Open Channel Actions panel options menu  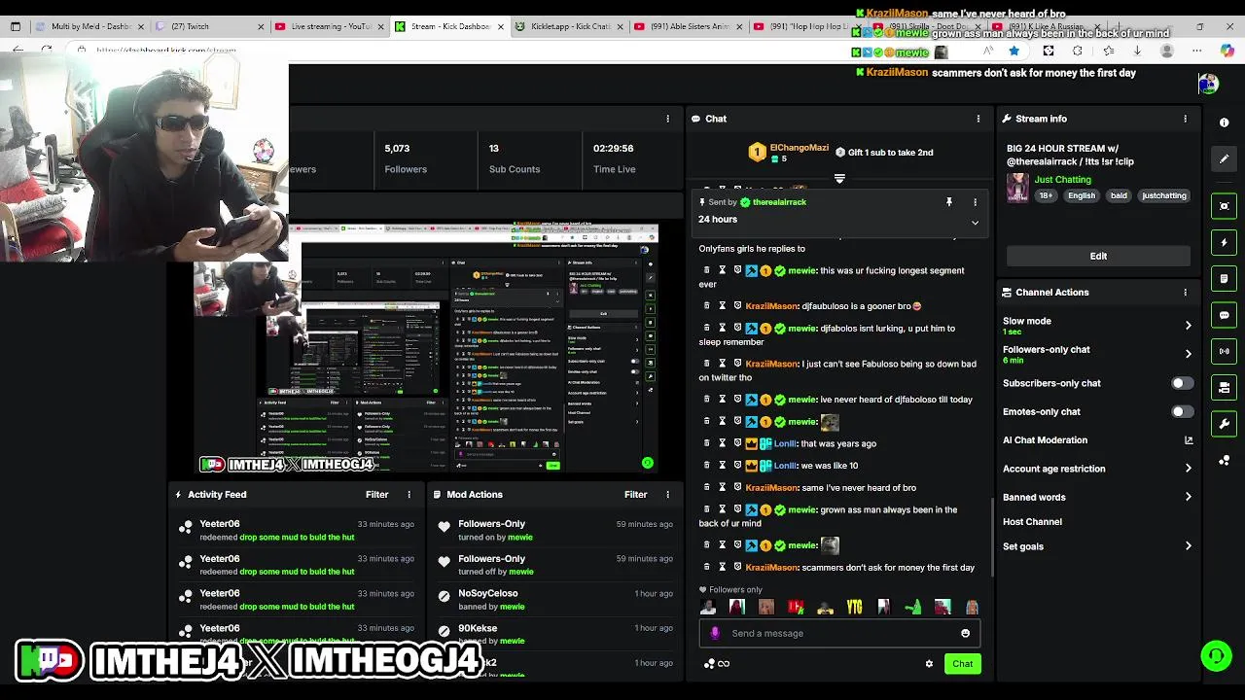[1185, 292]
